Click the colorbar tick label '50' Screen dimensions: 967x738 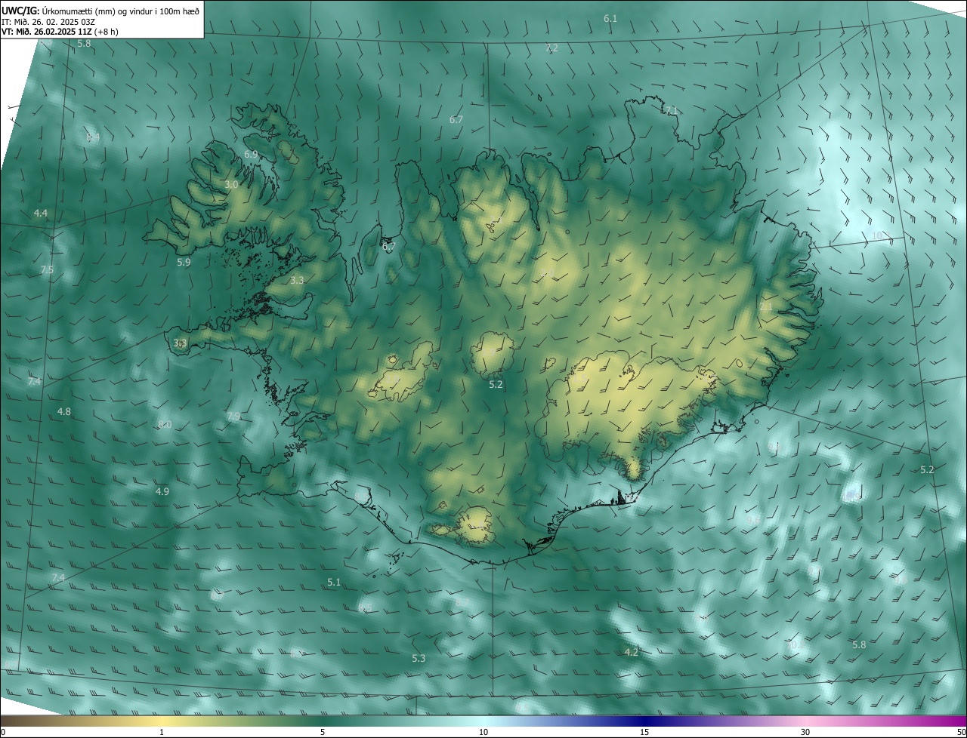point(960,732)
